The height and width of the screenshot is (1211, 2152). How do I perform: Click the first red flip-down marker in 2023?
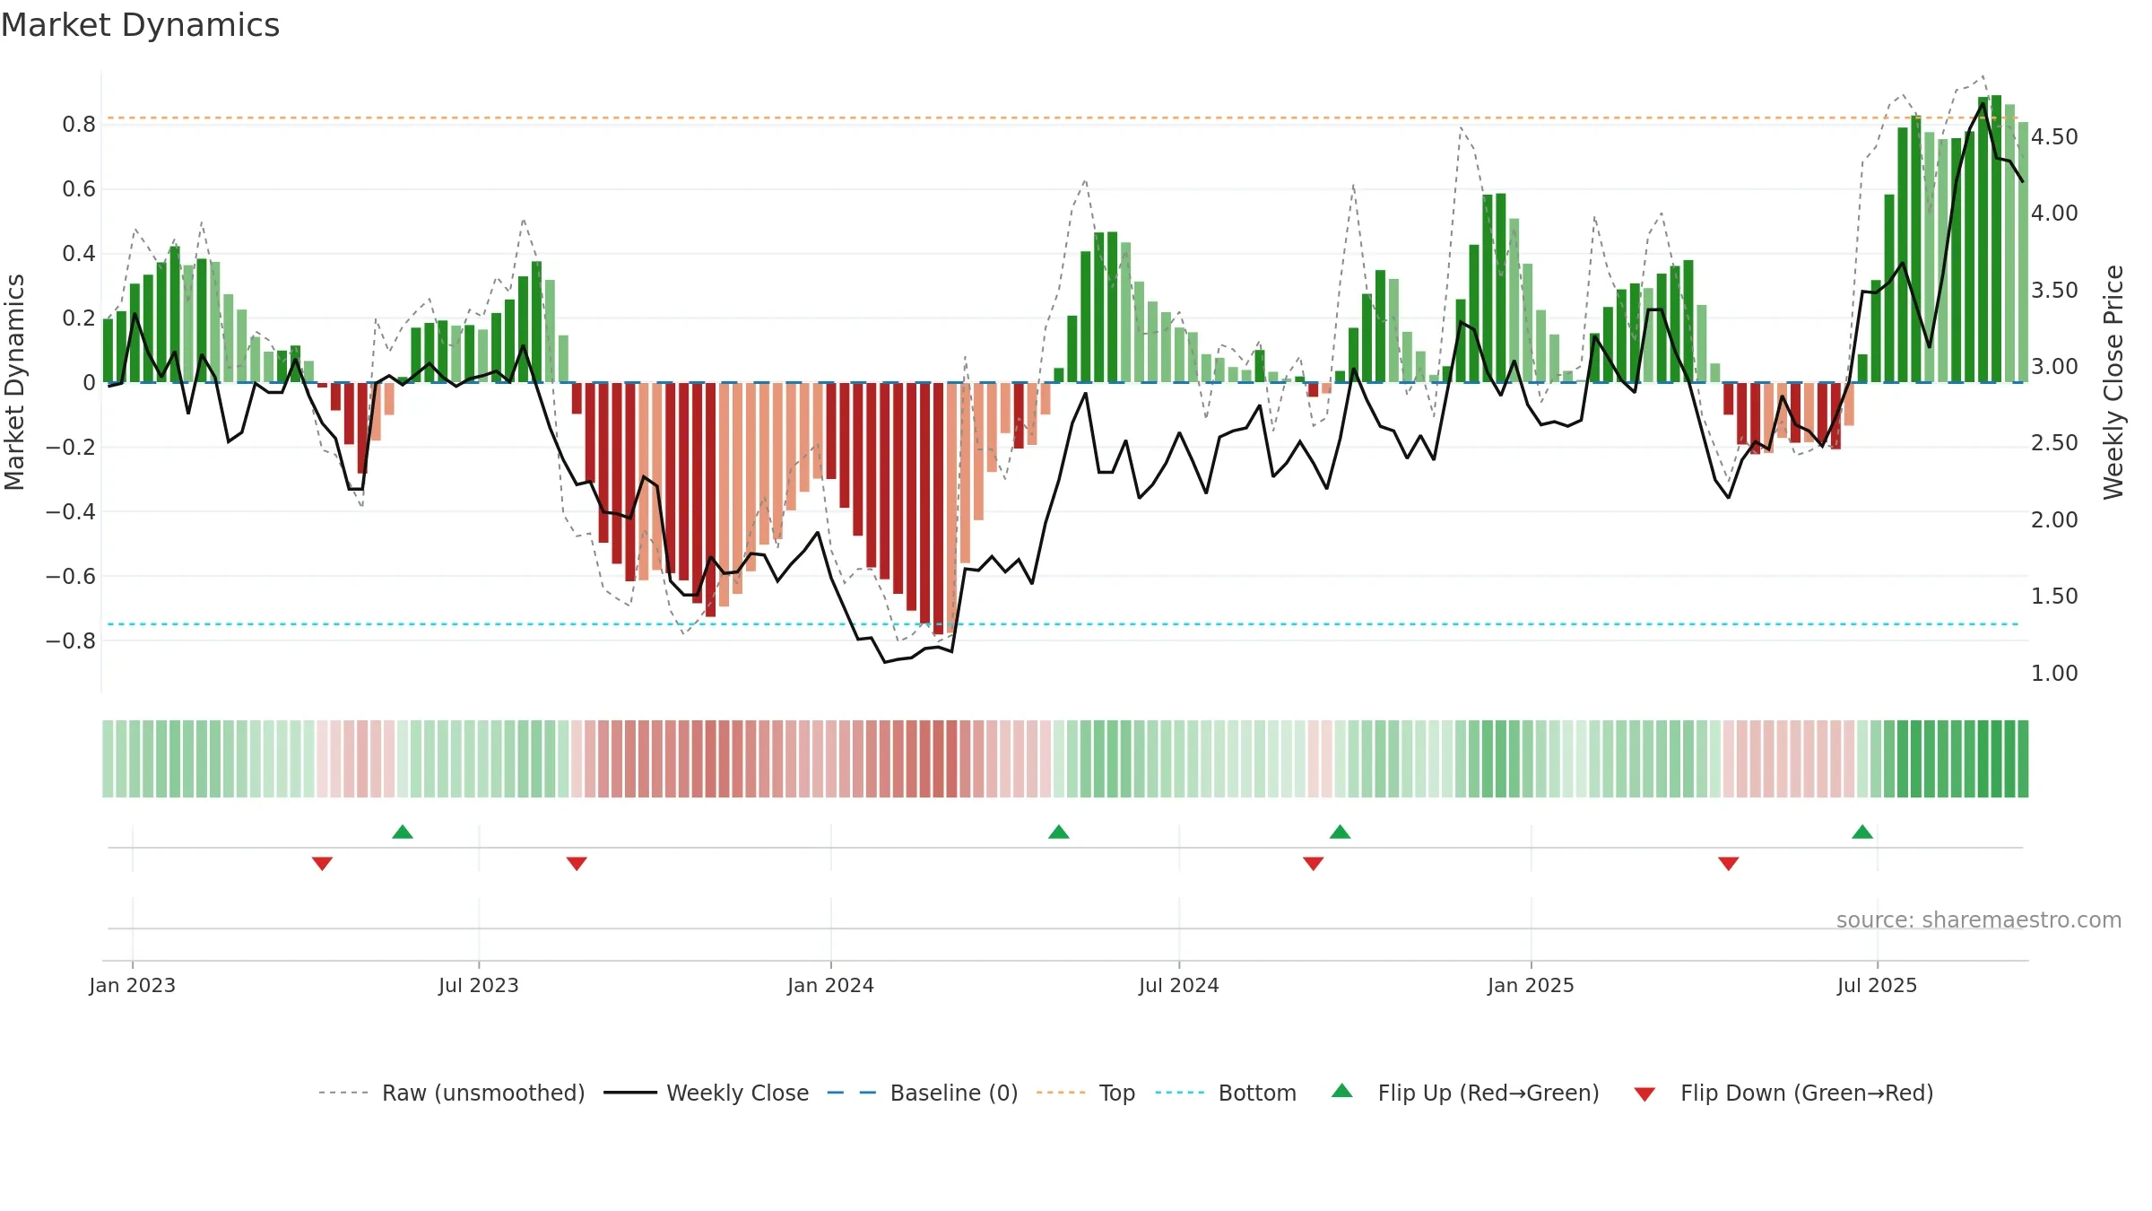(x=322, y=864)
